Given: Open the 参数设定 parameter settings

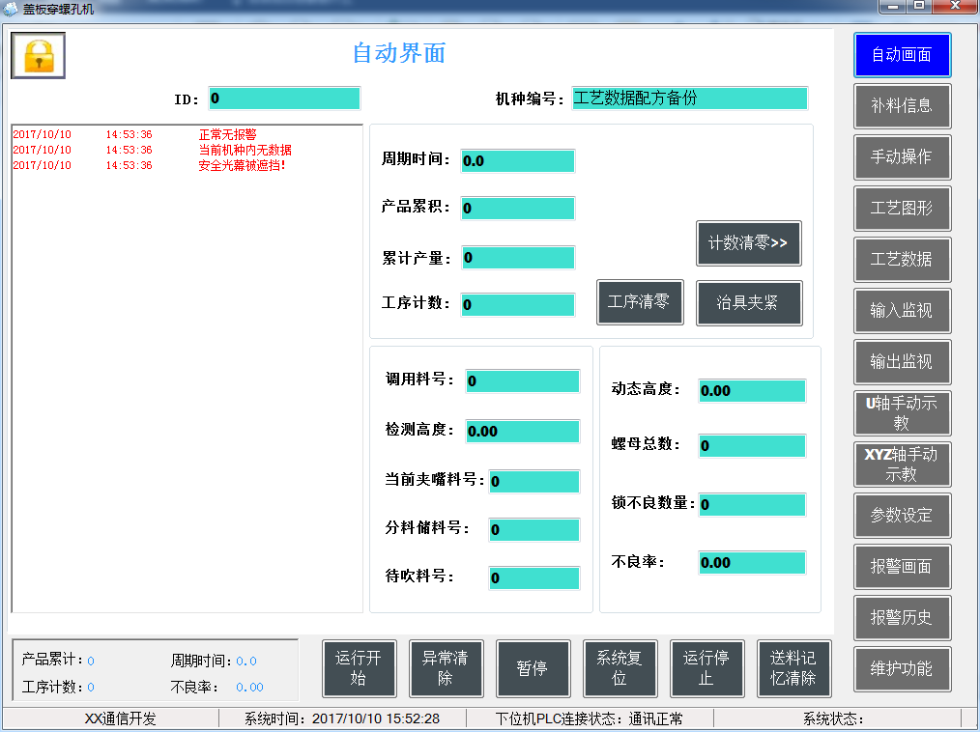Looking at the screenshot, I should pos(902,516).
